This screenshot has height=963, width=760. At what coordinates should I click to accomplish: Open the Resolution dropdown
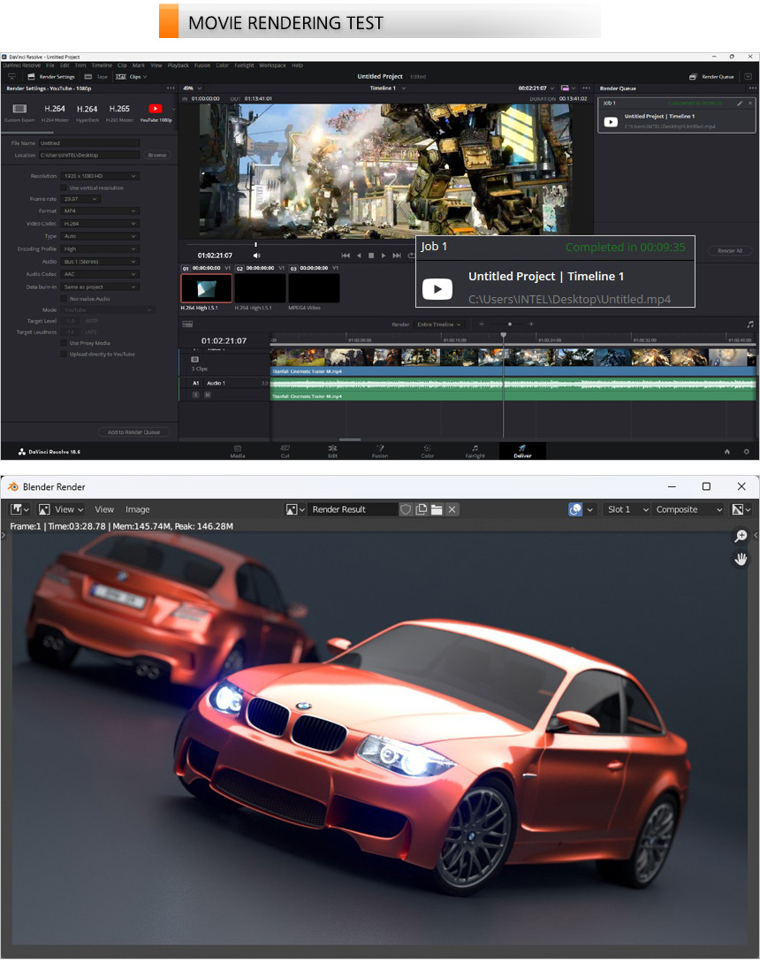click(x=100, y=176)
